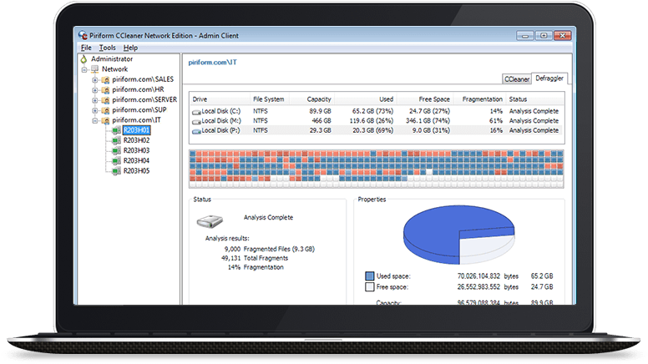Sort by the Status column header
Screen dimensions: 648x364
[x=535, y=99]
